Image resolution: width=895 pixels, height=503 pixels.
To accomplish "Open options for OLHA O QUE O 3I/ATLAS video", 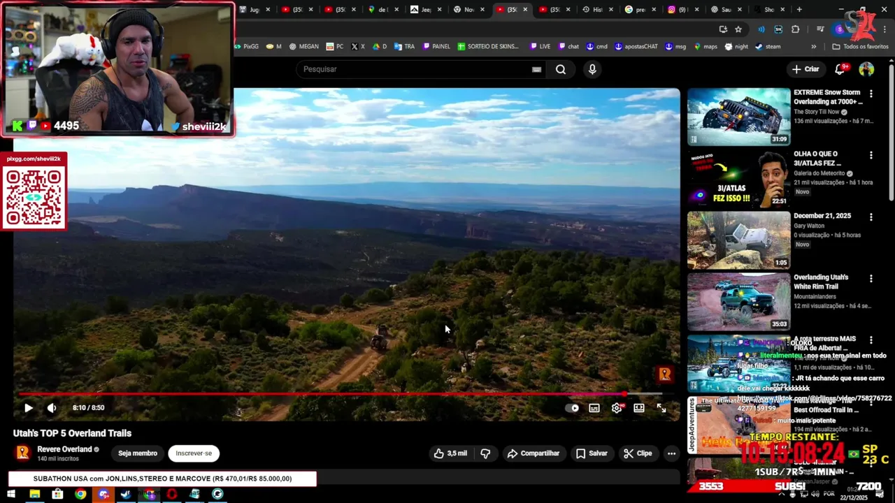I will (x=871, y=155).
